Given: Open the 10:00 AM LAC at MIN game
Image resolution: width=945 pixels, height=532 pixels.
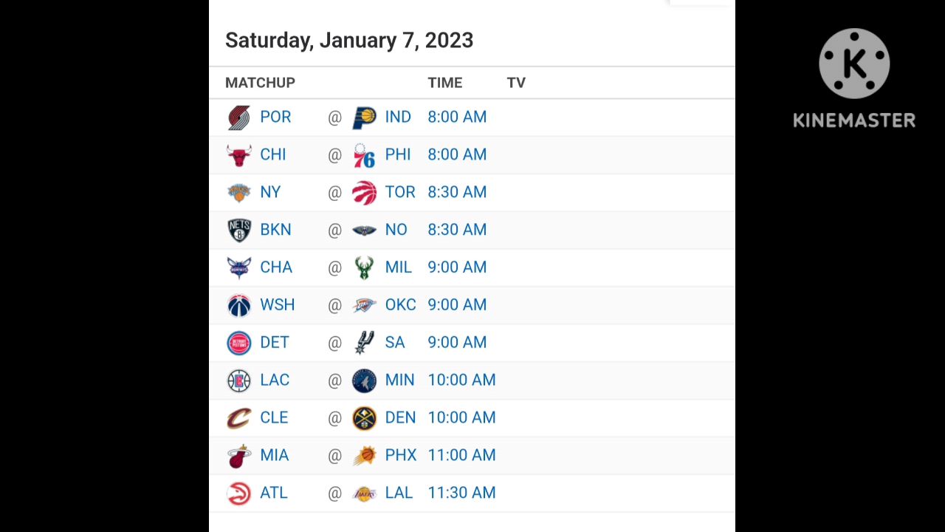Looking at the screenshot, I should 461,380.
